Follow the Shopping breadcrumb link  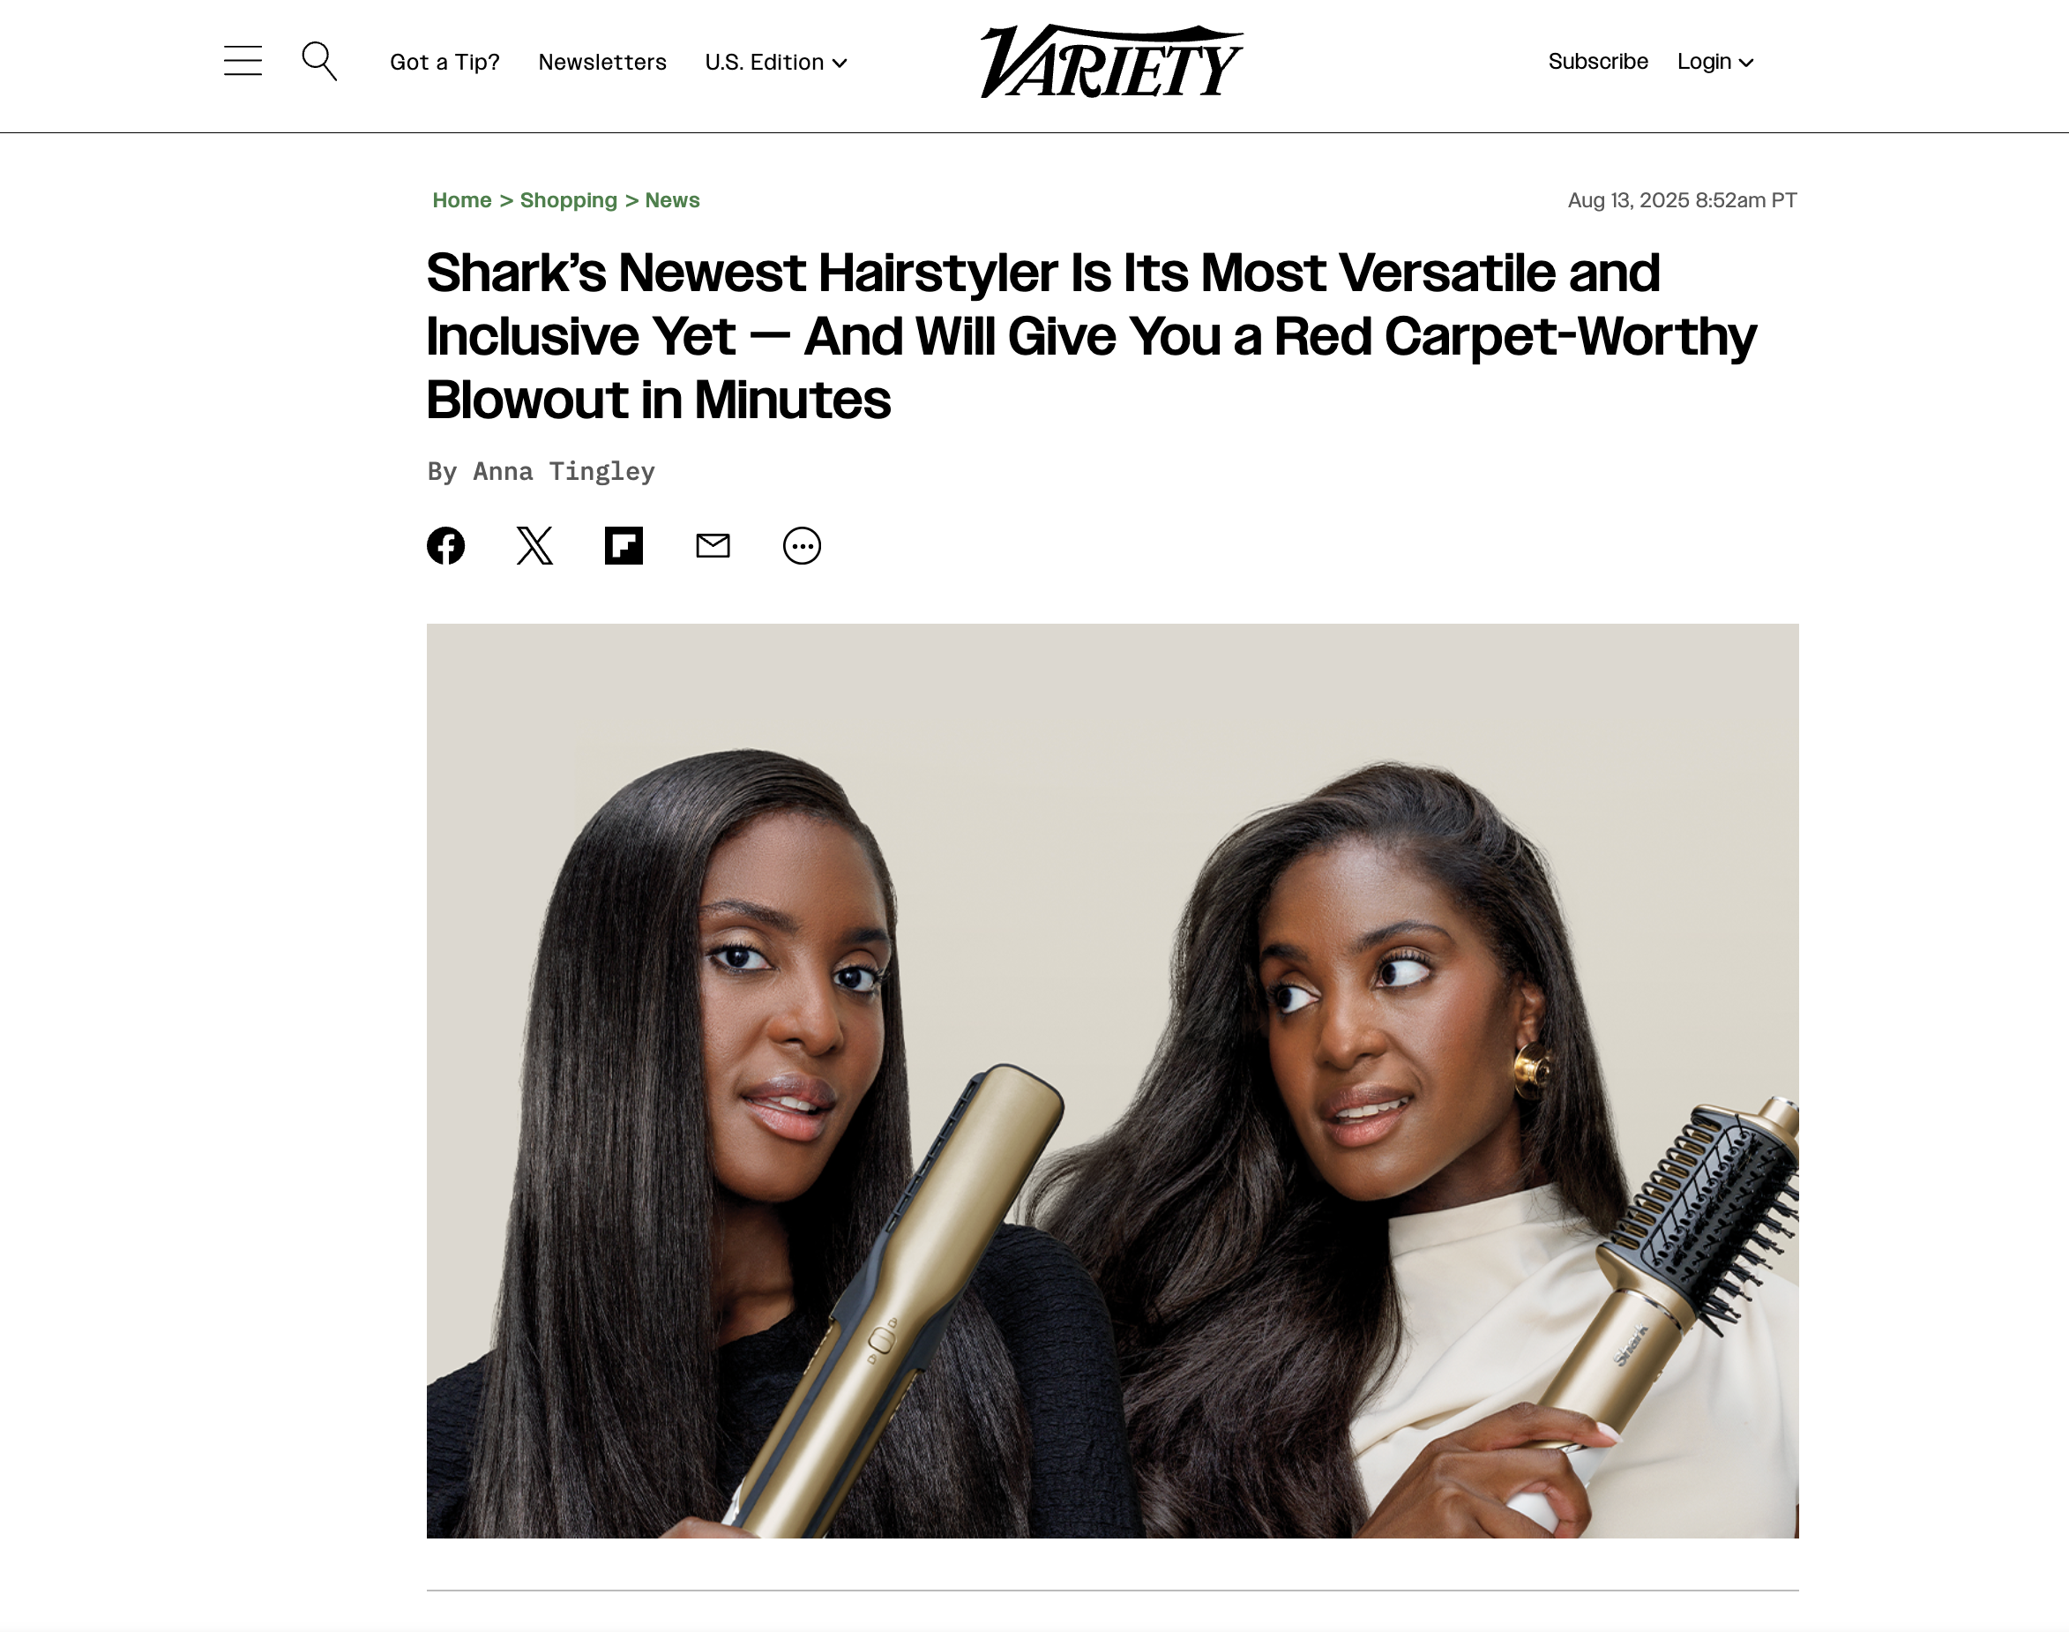pyautogui.click(x=568, y=199)
